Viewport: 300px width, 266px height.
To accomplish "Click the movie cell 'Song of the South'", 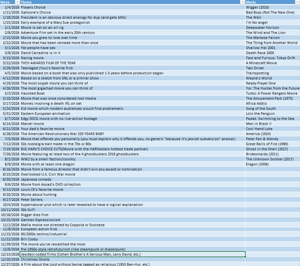I will pos(272,108).
